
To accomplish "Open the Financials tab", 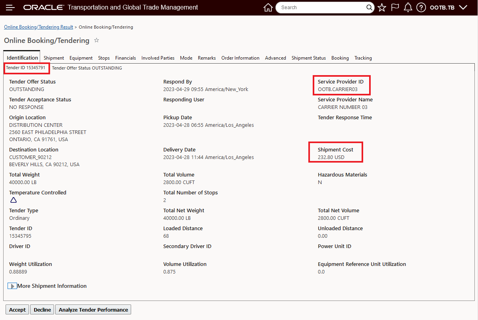I will (x=126, y=58).
